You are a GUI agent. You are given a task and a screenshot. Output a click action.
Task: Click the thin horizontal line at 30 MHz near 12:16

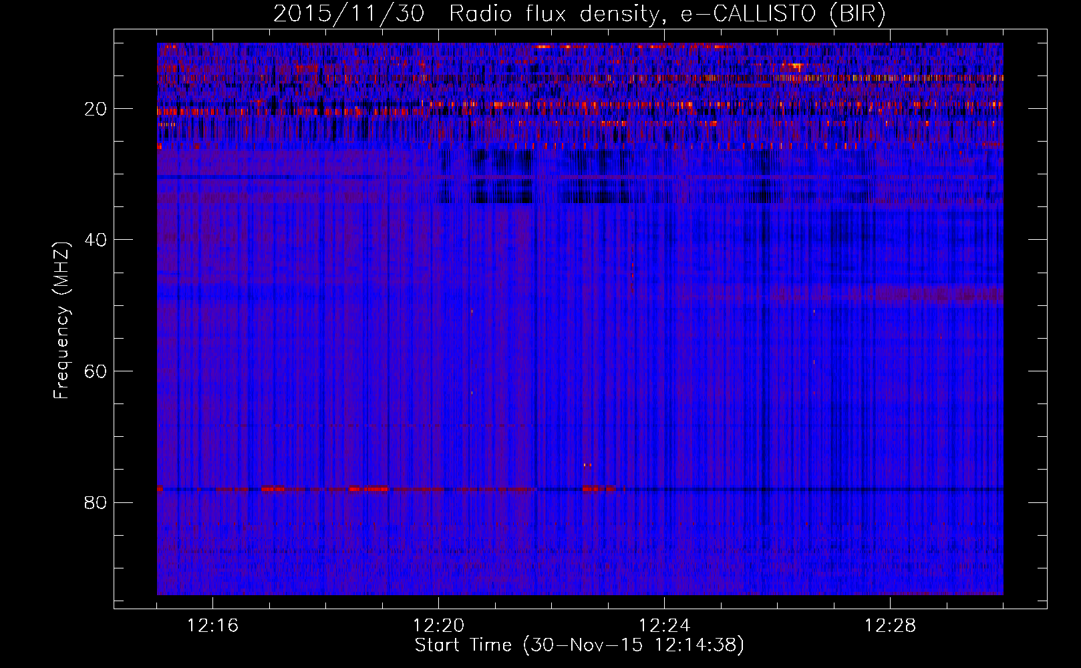214,177
